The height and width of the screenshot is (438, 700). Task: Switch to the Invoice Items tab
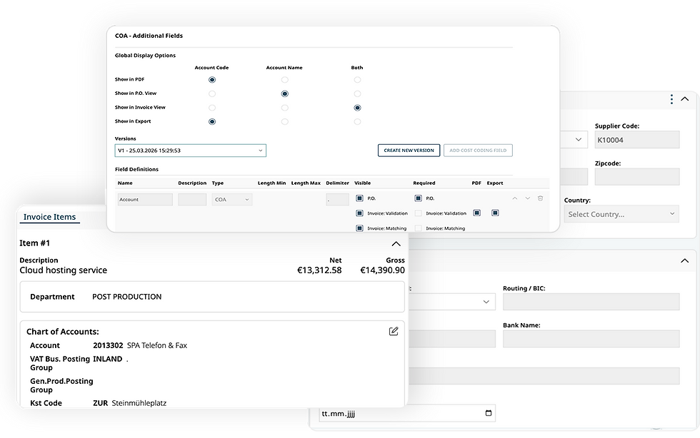[x=49, y=217]
